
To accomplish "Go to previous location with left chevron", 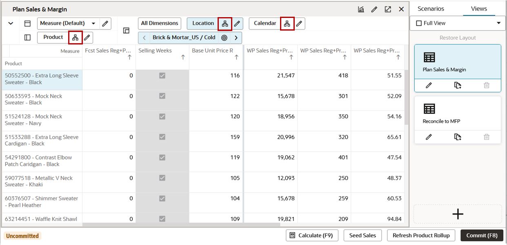I will click(x=144, y=38).
